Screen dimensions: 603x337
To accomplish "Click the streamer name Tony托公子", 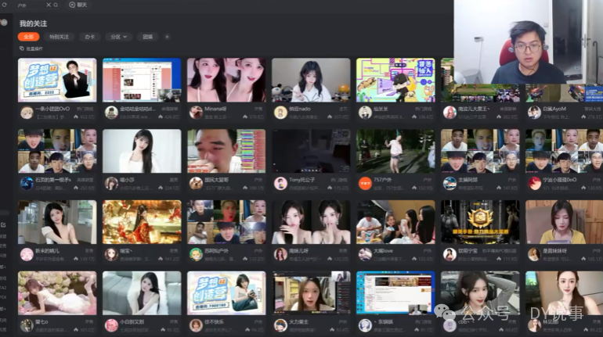I will click(x=301, y=180).
